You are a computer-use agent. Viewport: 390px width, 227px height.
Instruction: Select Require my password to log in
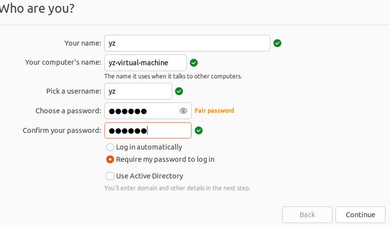[x=110, y=159]
